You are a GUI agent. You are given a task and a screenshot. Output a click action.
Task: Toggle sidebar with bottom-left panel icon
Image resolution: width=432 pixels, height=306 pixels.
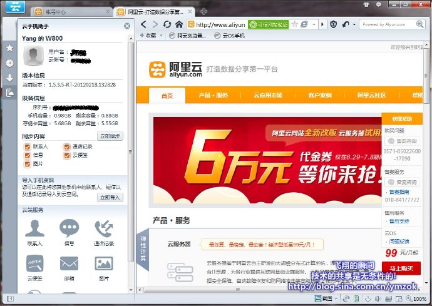coord(10,298)
